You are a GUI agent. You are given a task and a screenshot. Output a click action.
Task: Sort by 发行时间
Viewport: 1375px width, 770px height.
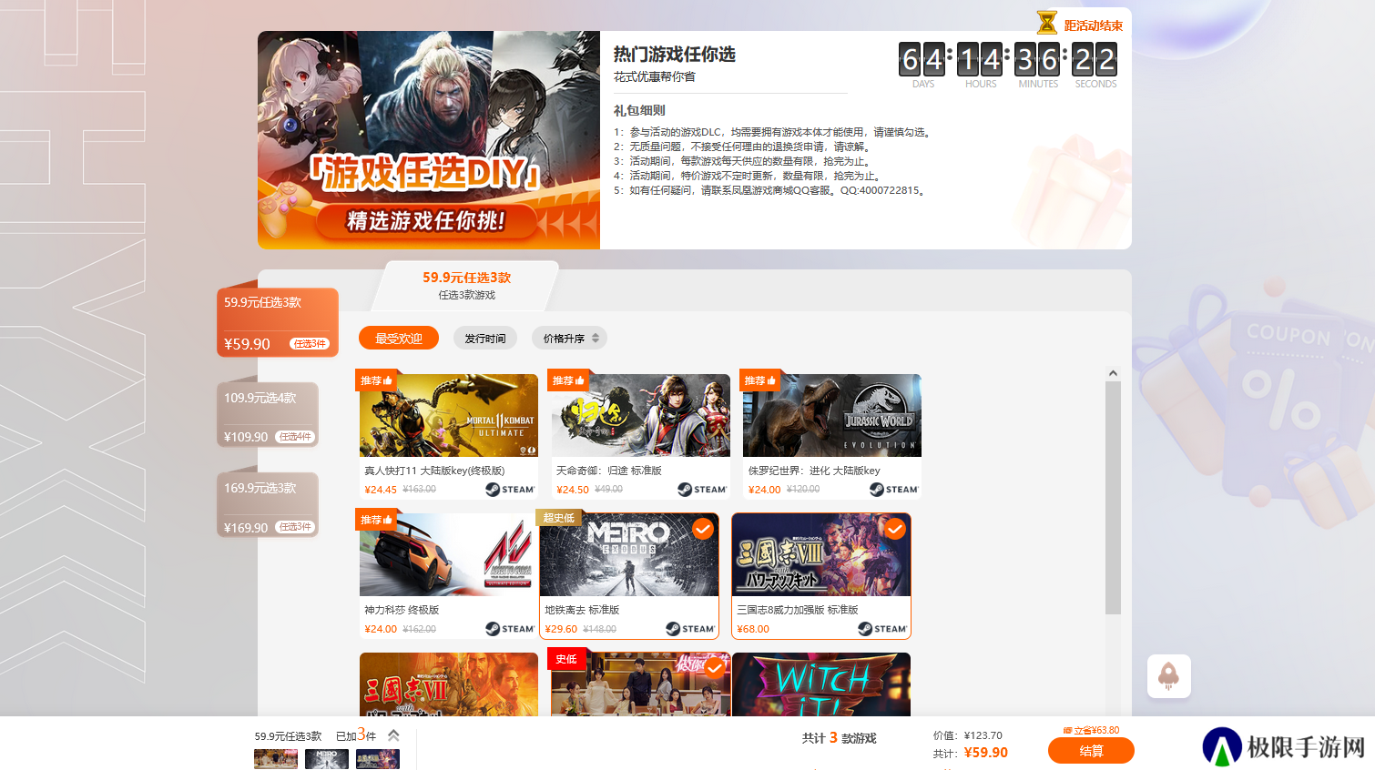click(x=485, y=339)
